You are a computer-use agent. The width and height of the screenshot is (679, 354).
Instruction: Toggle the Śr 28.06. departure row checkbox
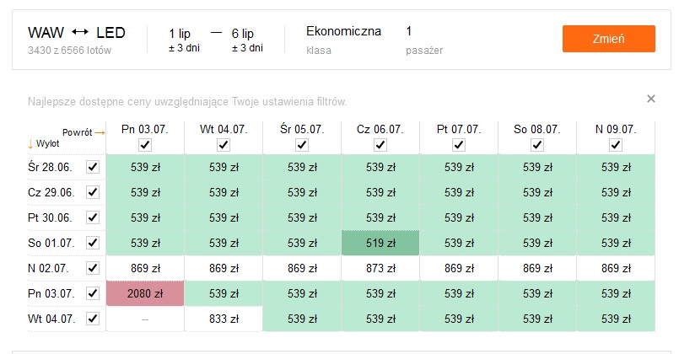pyautogui.click(x=93, y=167)
